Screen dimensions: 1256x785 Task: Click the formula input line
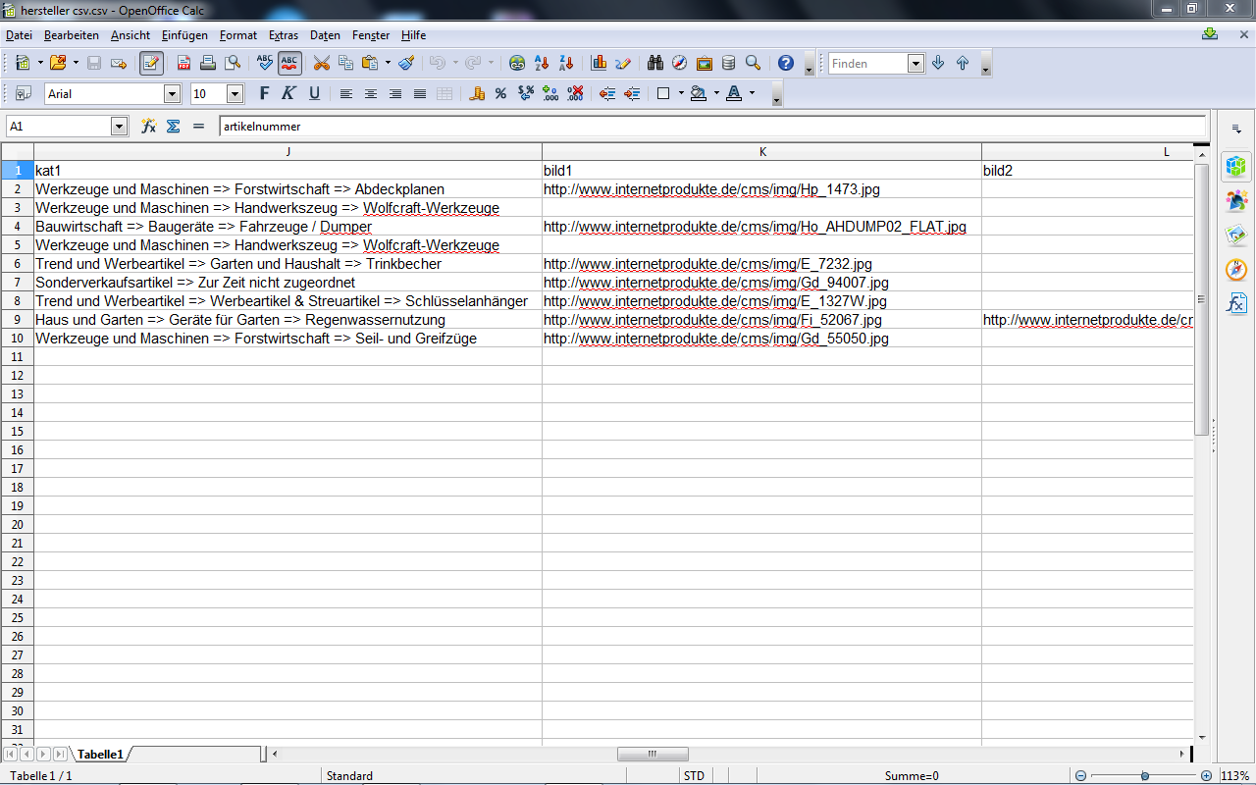pyautogui.click(x=712, y=127)
